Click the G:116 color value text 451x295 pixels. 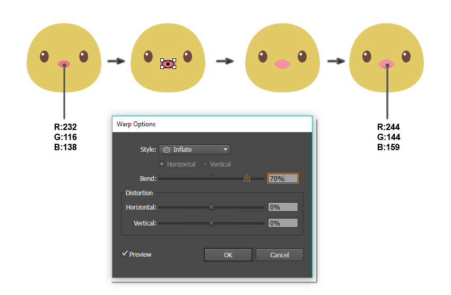[65, 137]
